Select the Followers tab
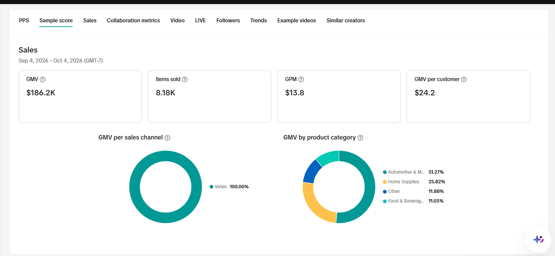This screenshot has width=555, height=256. tap(228, 20)
